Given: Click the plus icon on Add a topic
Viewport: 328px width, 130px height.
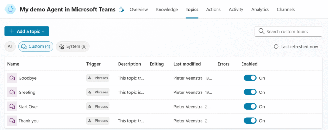Looking at the screenshot, I should (x=12, y=31).
